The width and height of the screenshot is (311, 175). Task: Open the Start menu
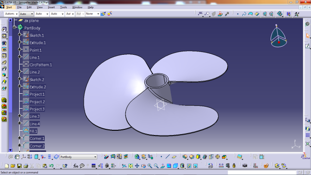(9, 7)
